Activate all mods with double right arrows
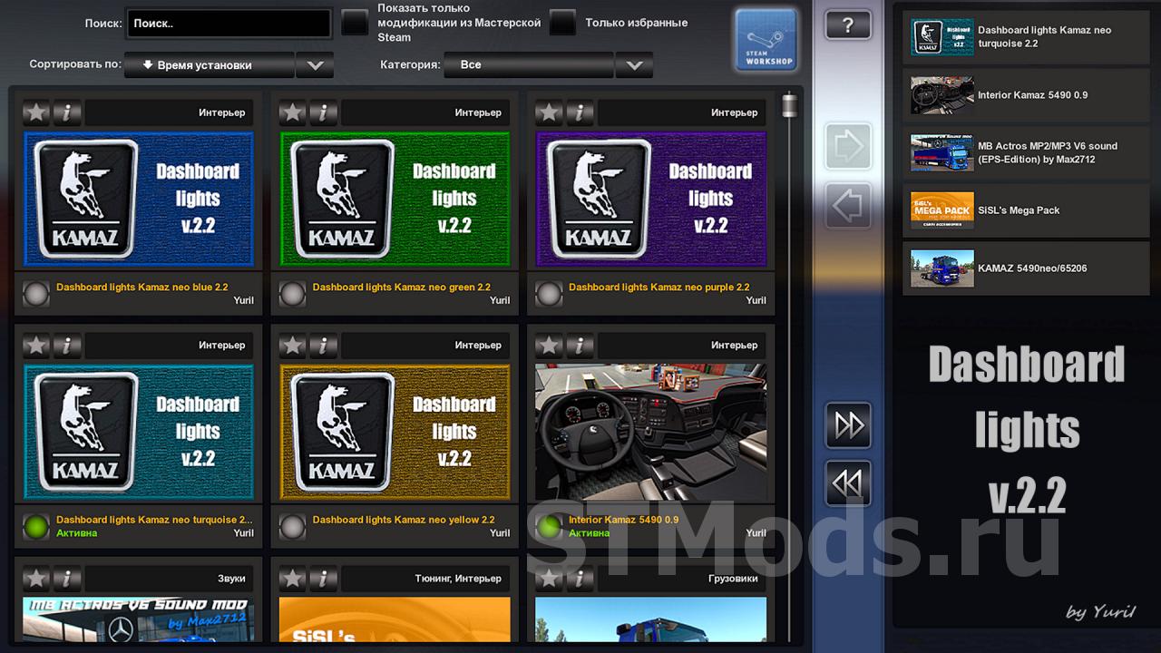 tap(848, 425)
